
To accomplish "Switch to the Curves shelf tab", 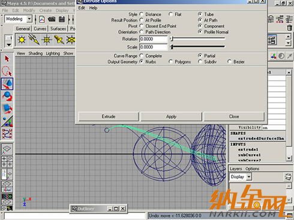I will 40,29.
